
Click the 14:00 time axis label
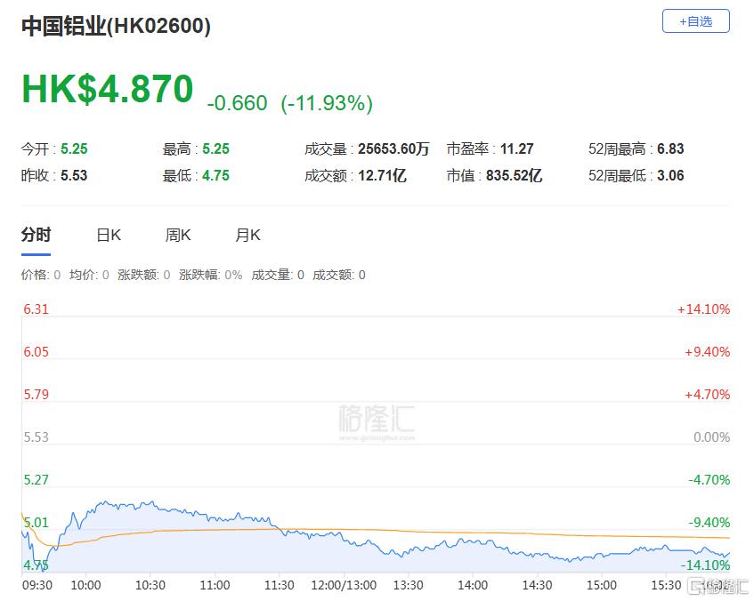[x=473, y=585]
